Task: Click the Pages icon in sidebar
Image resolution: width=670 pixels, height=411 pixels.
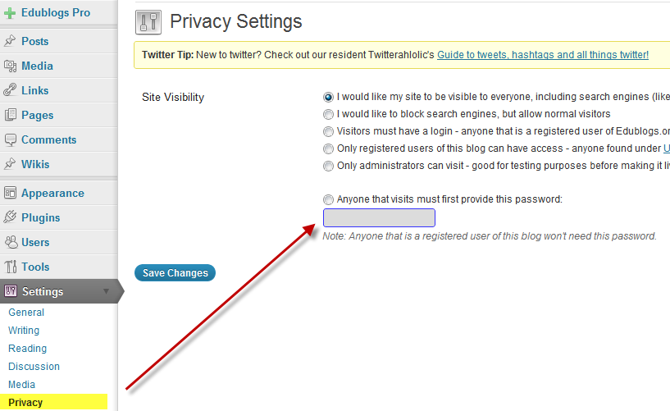Action: tap(10, 115)
